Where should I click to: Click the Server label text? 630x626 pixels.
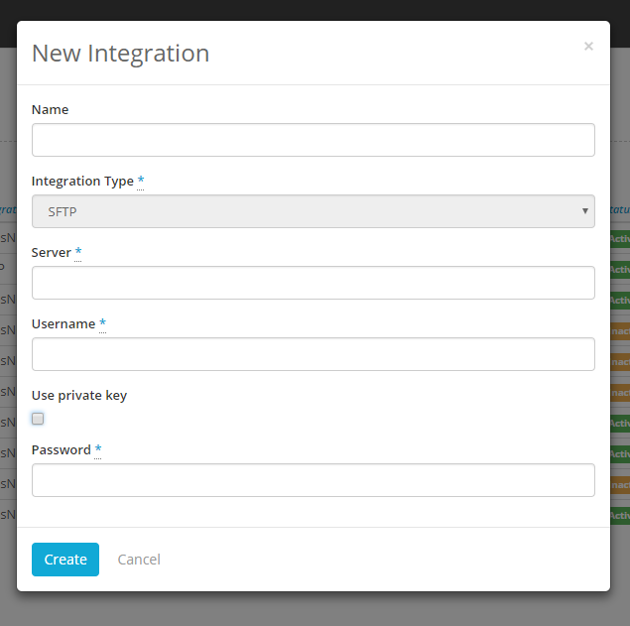[52, 253]
